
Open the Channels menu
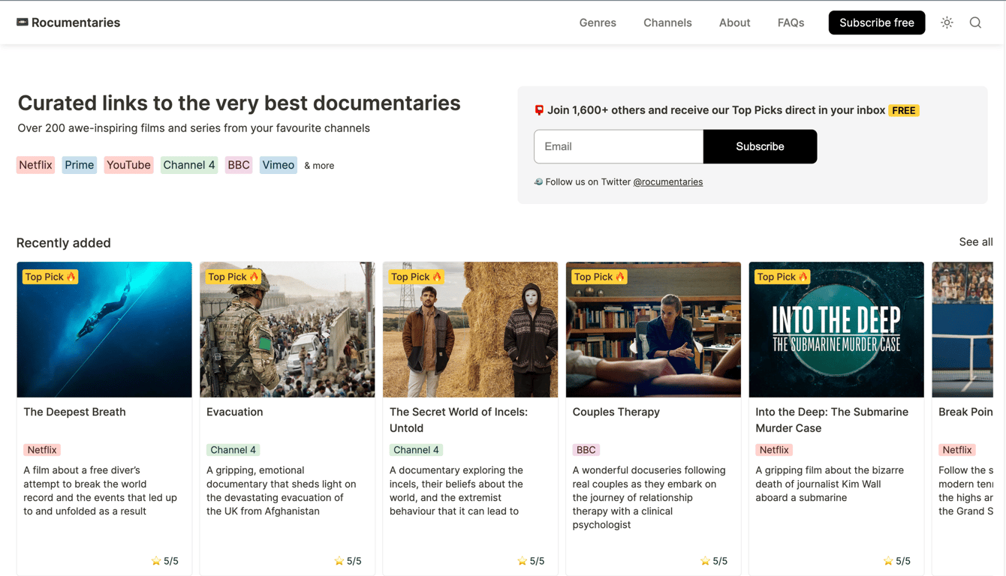coord(667,22)
